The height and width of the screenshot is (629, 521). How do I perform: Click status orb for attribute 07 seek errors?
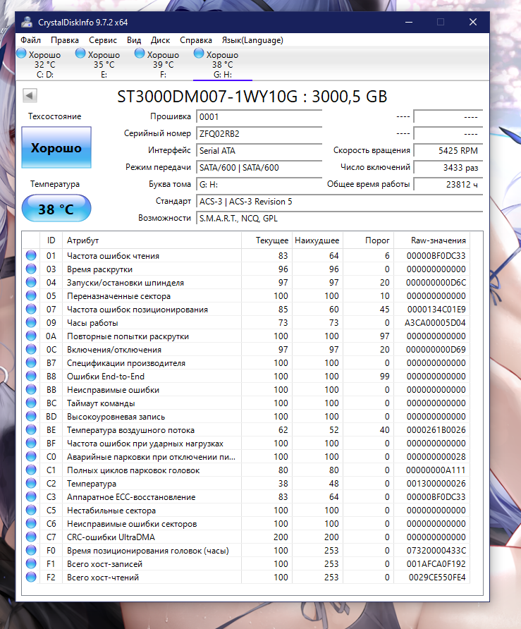click(x=31, y=310)
